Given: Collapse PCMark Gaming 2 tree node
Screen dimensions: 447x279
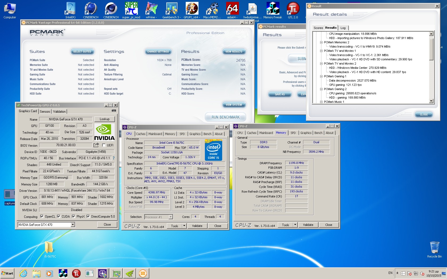Looking at the screenshot, I should pyautogui.click(x=321, y=89).
